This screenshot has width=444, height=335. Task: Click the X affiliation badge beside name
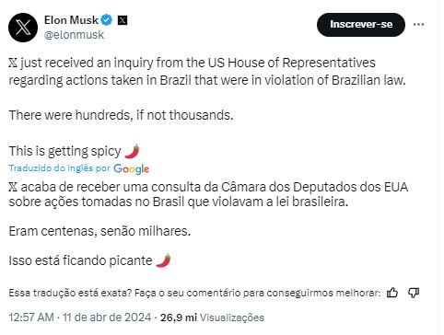(123, 20)
